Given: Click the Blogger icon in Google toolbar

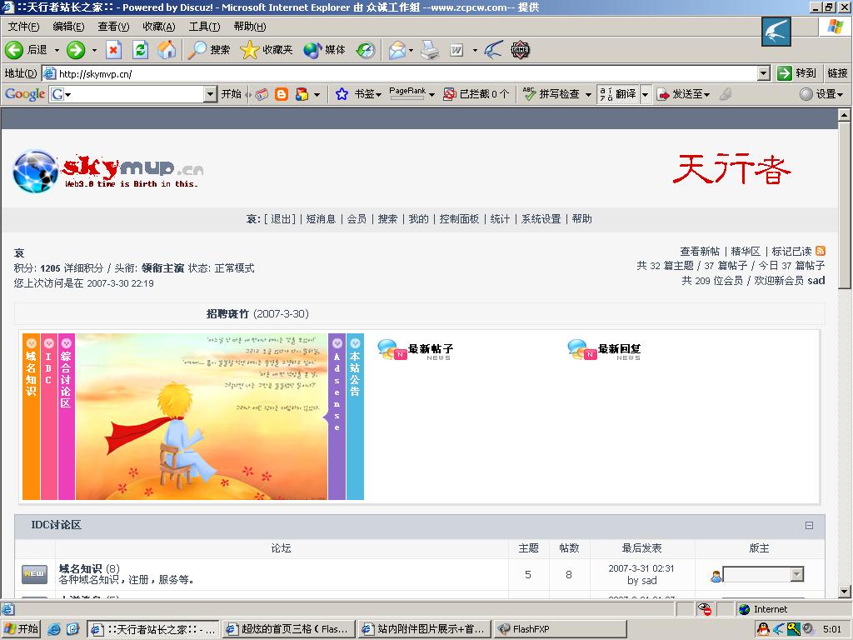Looking at the screenshot, I should [282, 94].
